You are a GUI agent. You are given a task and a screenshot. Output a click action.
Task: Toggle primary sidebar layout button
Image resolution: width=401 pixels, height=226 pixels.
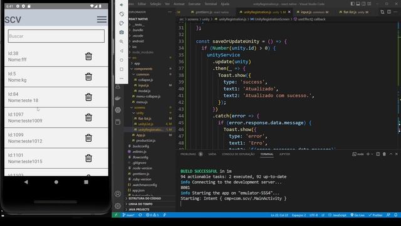point(353,4)
